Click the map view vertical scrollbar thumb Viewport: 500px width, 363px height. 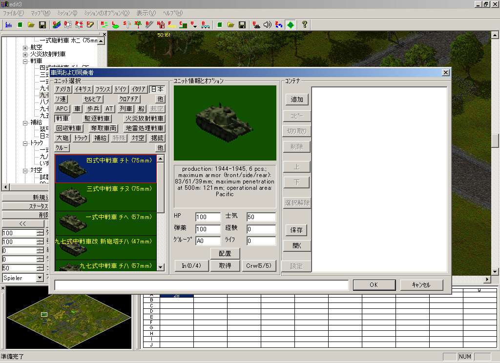495,141
